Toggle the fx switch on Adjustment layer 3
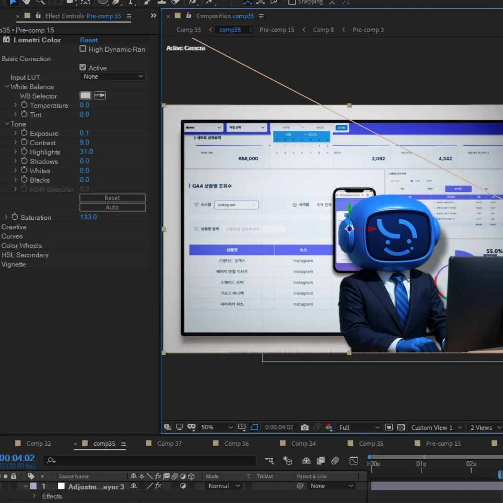 (x=158, y=486)
